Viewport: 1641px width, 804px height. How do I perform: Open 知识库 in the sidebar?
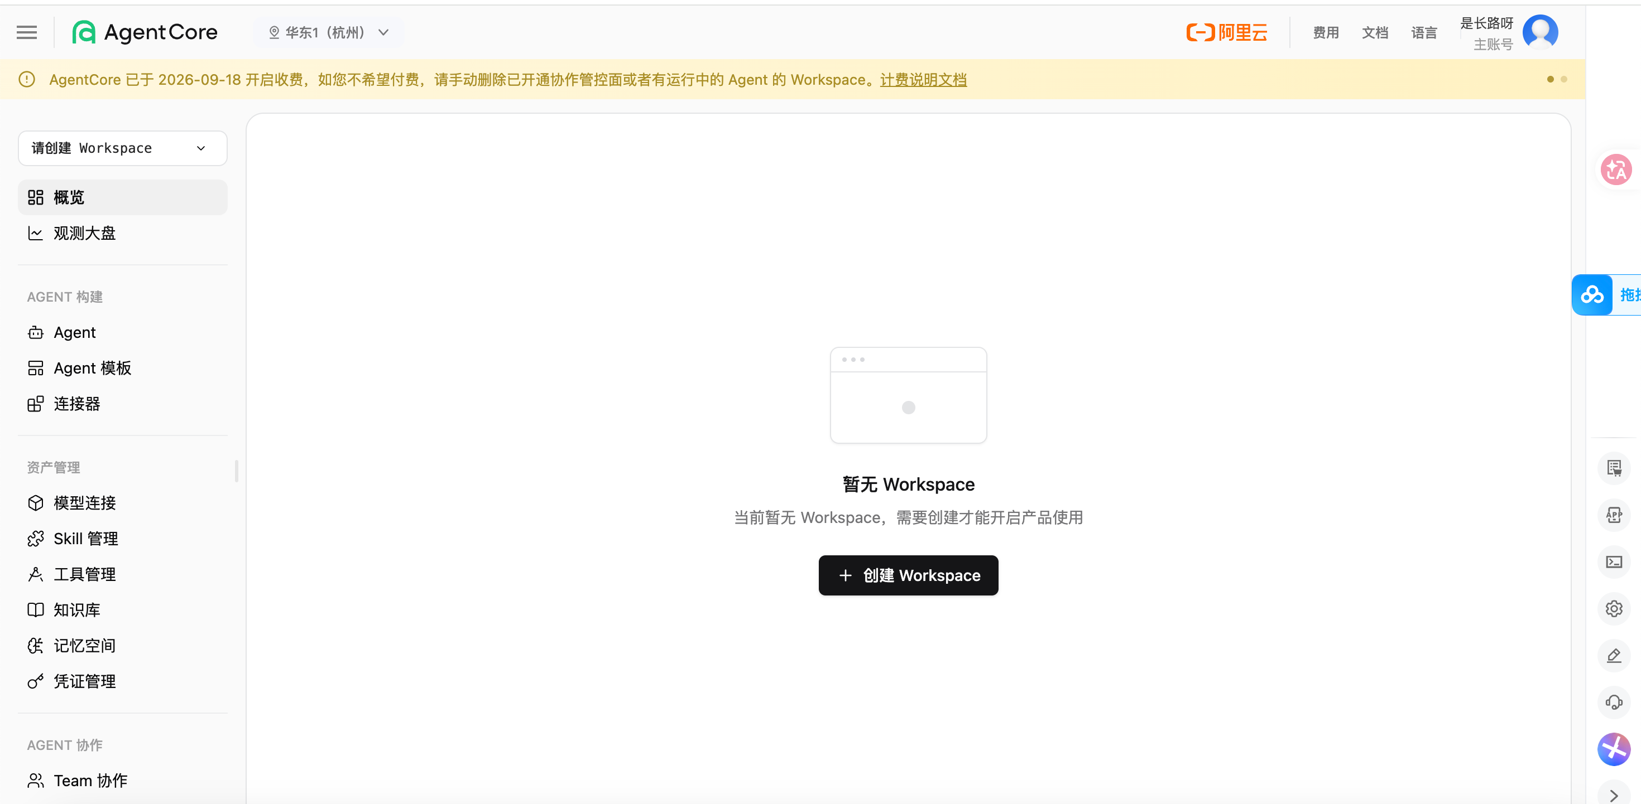coord(122,610)
